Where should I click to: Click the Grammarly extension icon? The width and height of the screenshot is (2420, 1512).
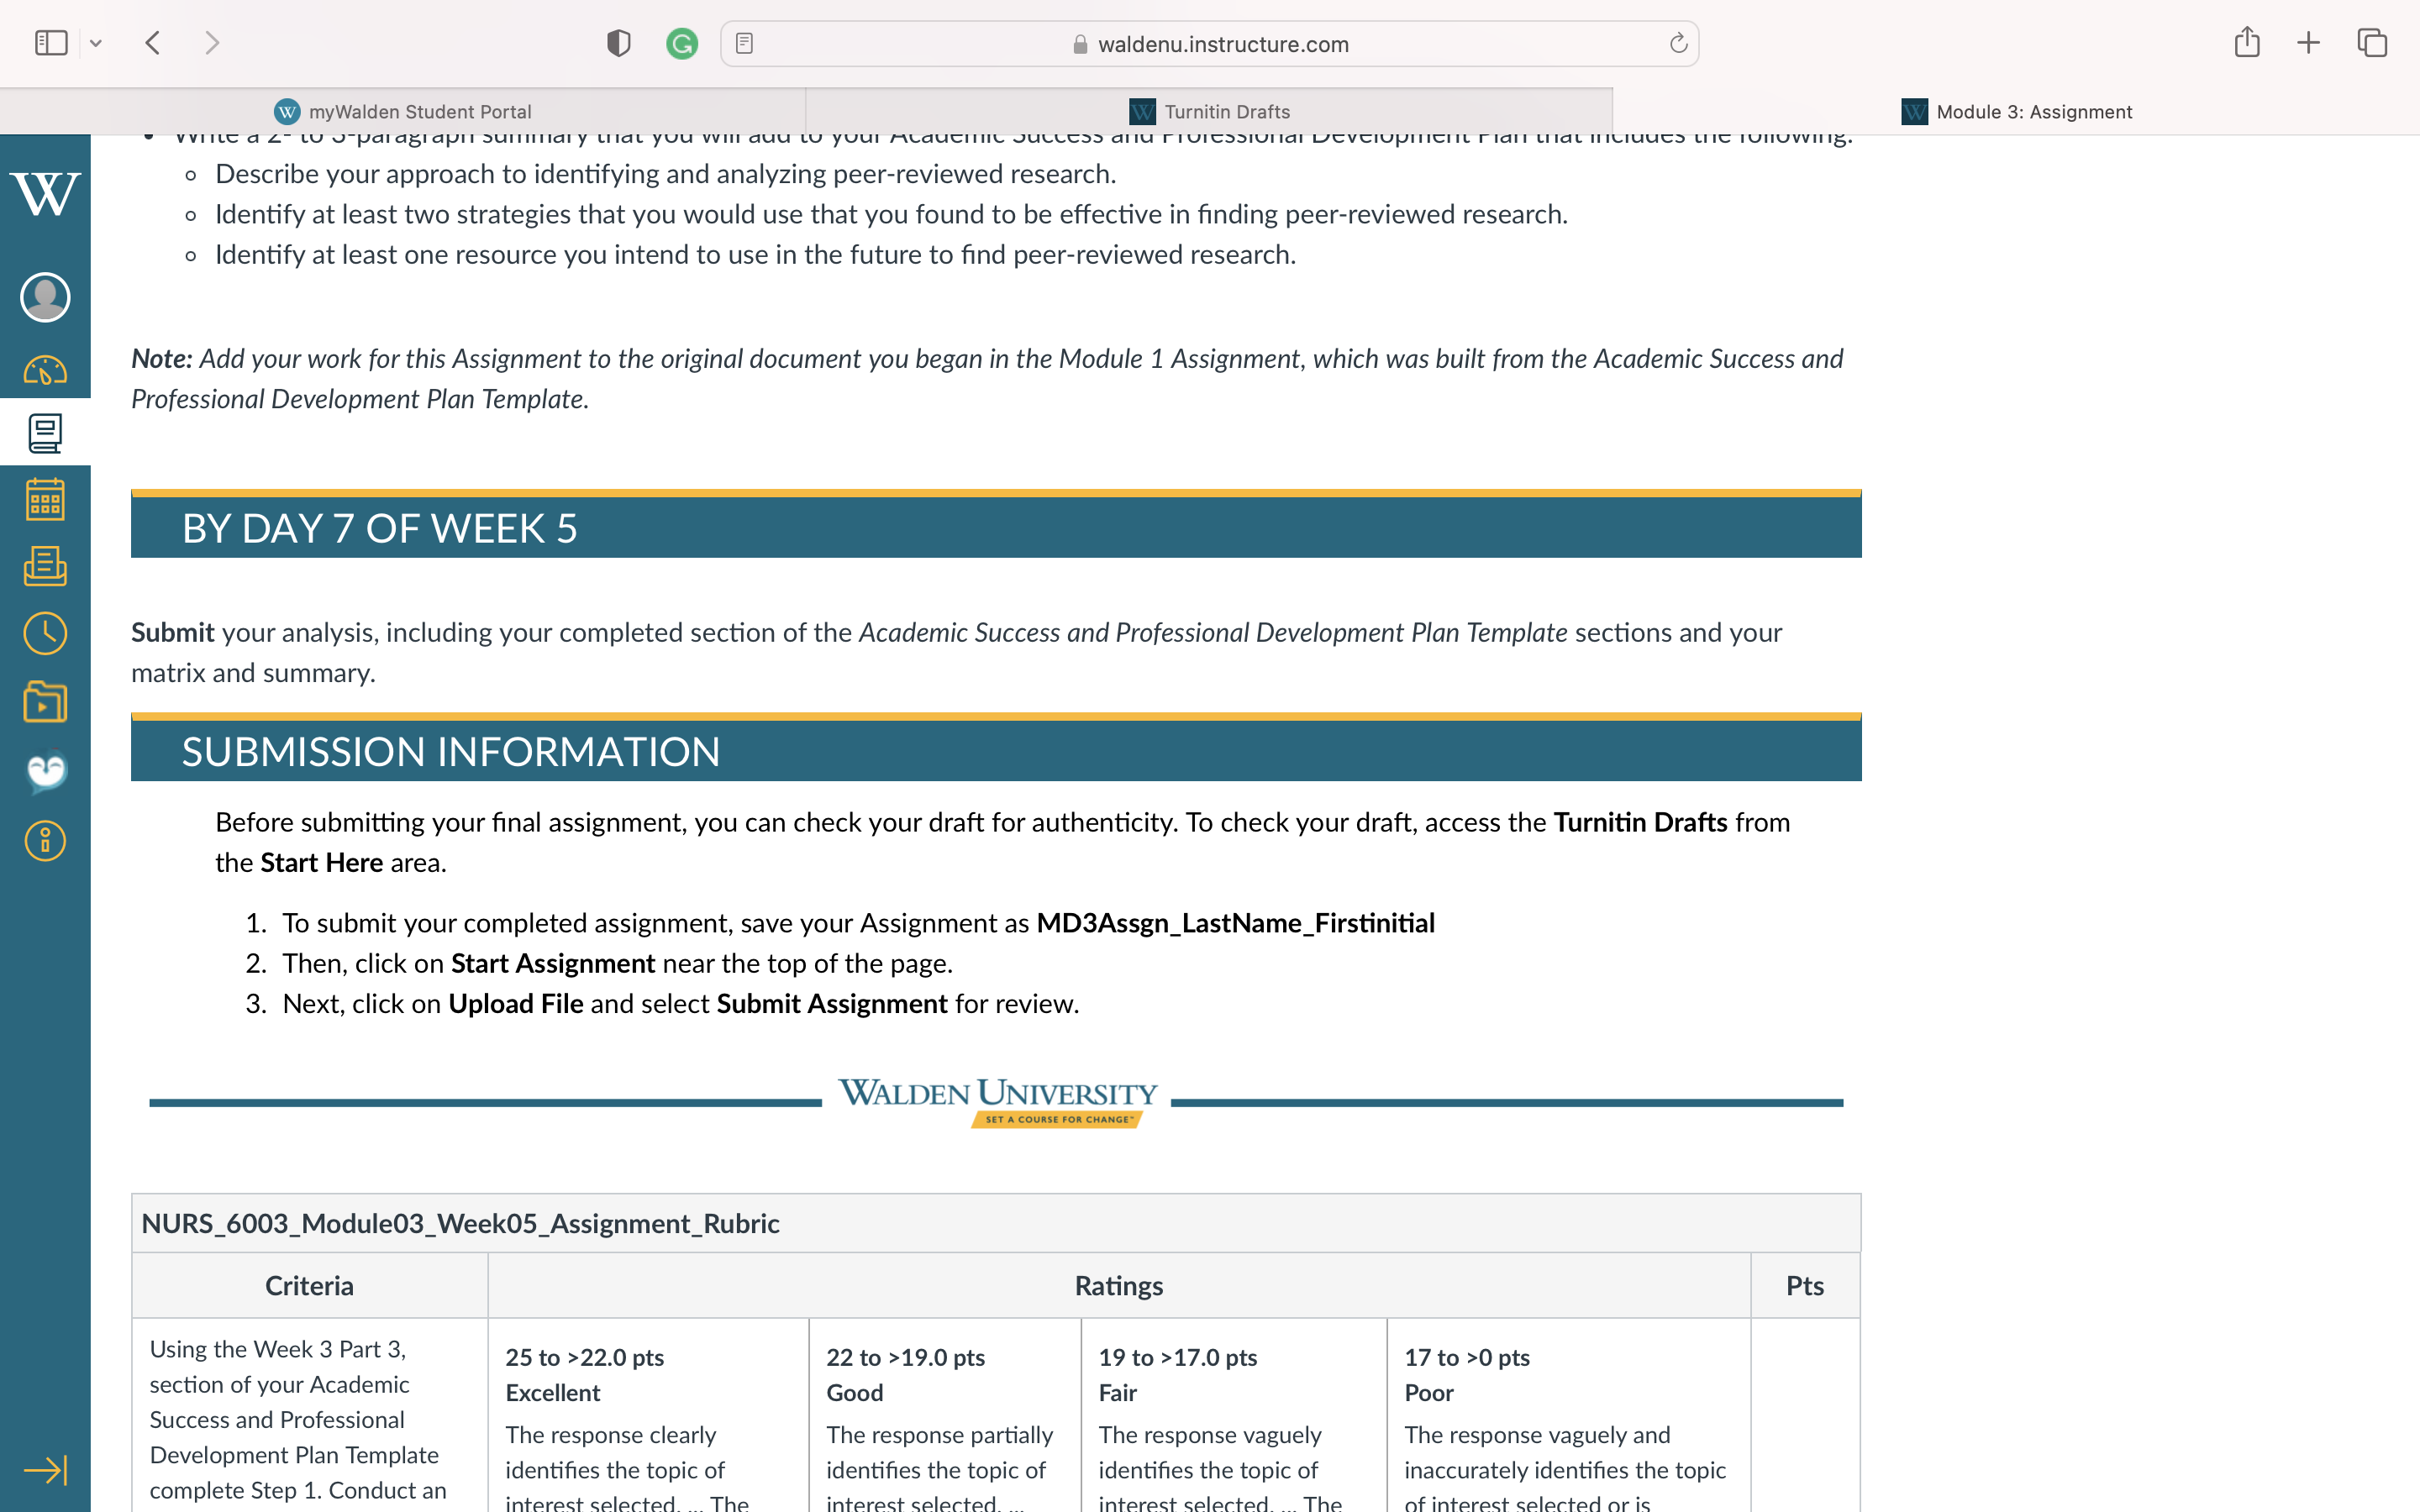[682, 43]
